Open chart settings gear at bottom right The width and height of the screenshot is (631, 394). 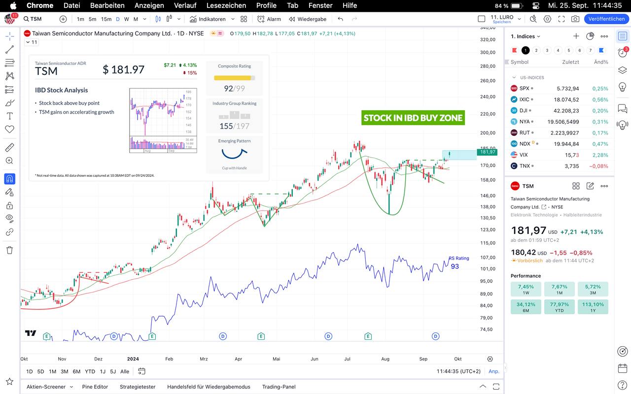click(x=490, y=359)
